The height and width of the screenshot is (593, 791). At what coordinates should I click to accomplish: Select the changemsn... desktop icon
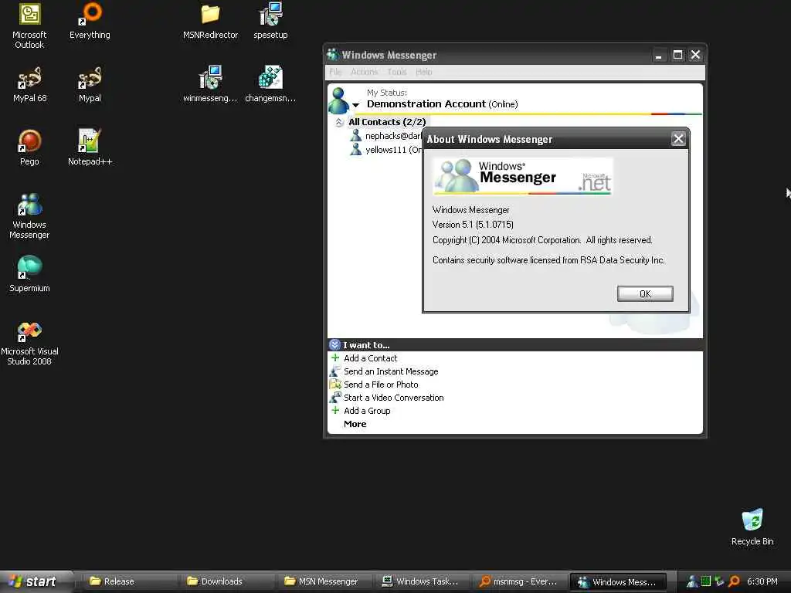coord(270,84)
